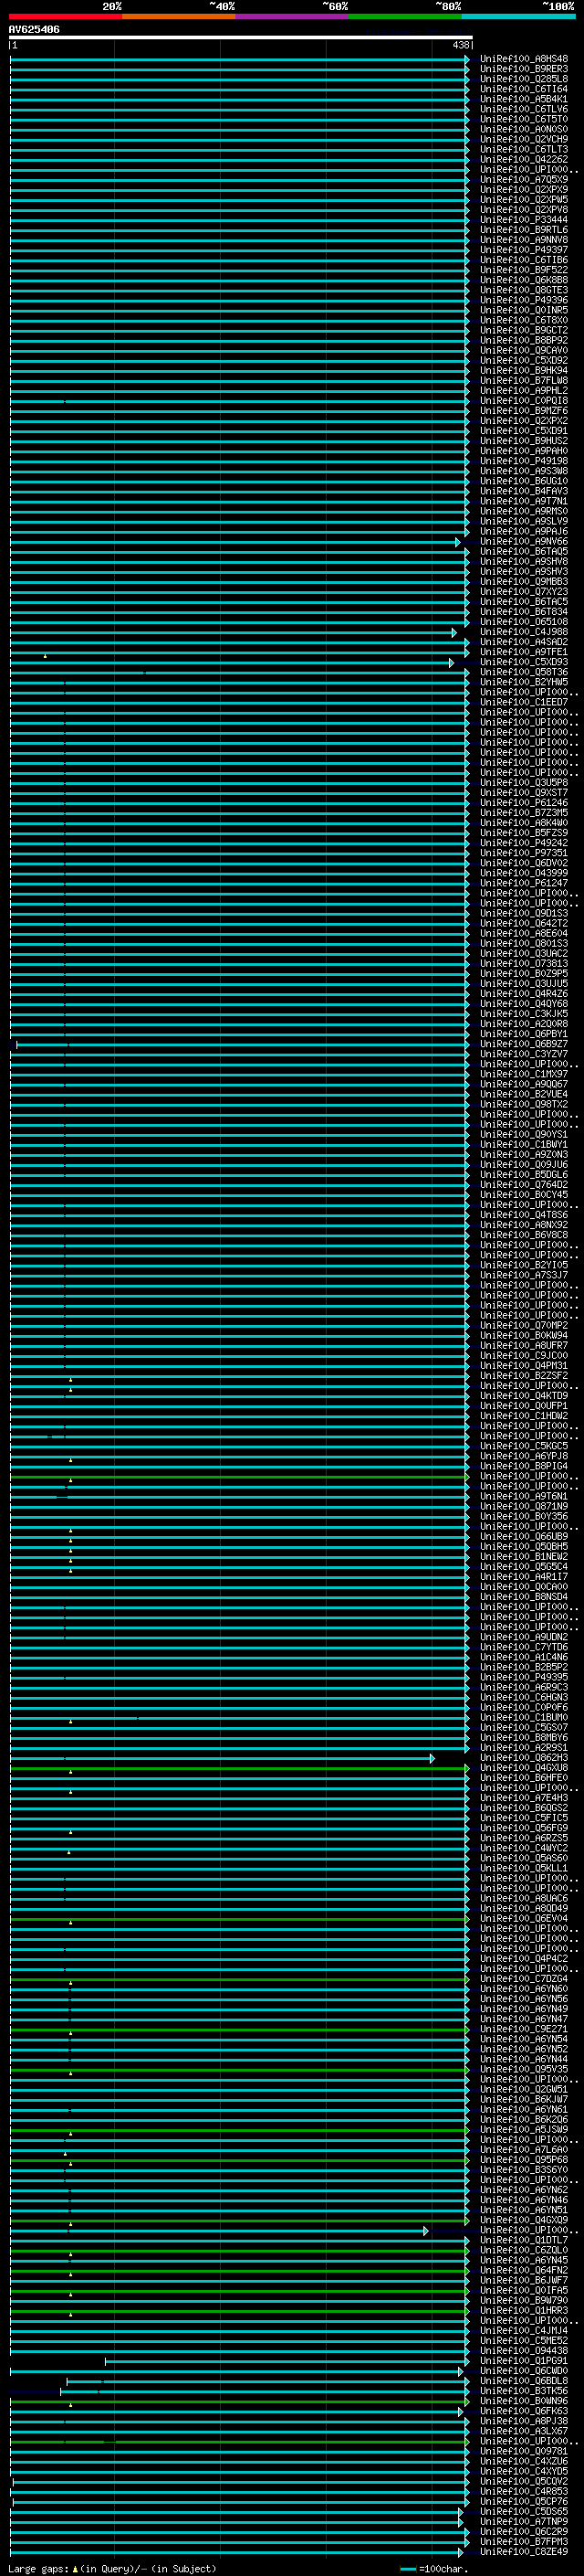Select the UniRef100_B7Z3M5 label
Image resolution: width=584 pixels, height=2576 pixels.
524,813
